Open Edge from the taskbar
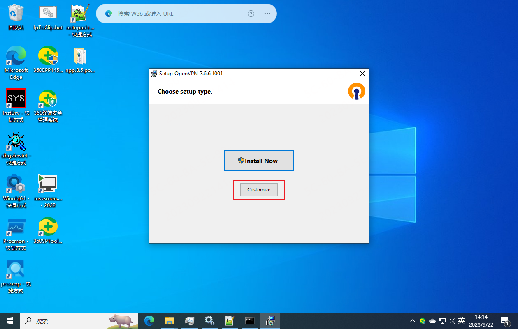Screen dimensions: 518x329 [149, 321]
